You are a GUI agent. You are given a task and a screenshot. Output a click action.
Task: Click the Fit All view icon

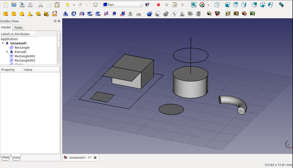[193, 5]
